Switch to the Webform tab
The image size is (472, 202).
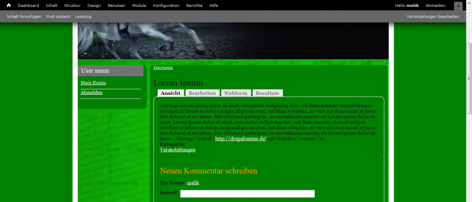236,93
